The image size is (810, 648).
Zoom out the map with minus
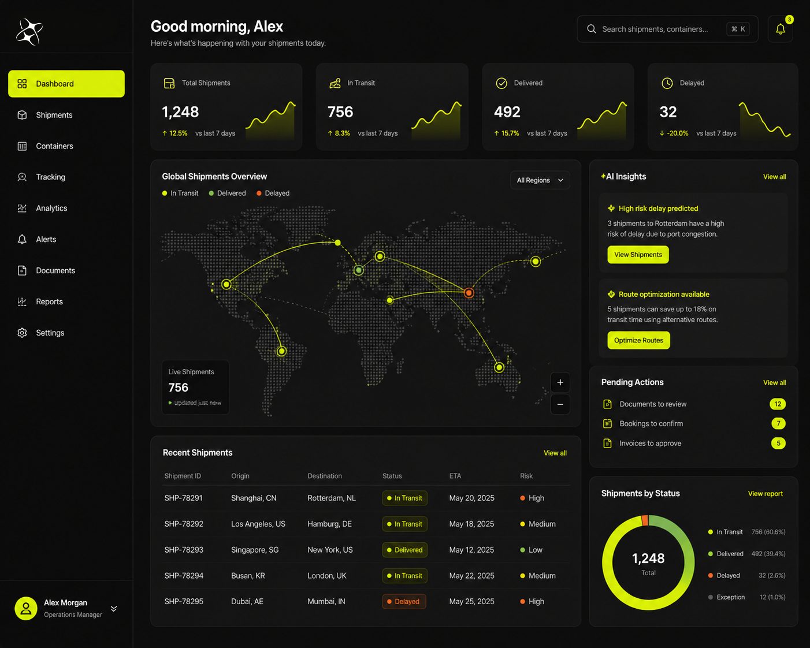tap(560, 404)
